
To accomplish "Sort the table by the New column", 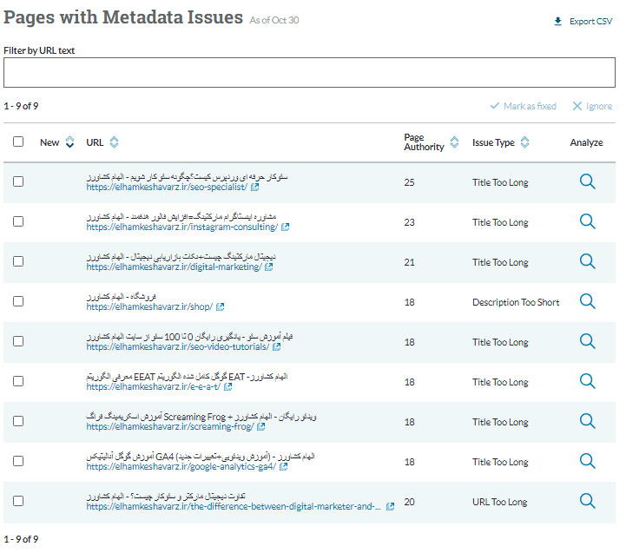I will (70, 142).
